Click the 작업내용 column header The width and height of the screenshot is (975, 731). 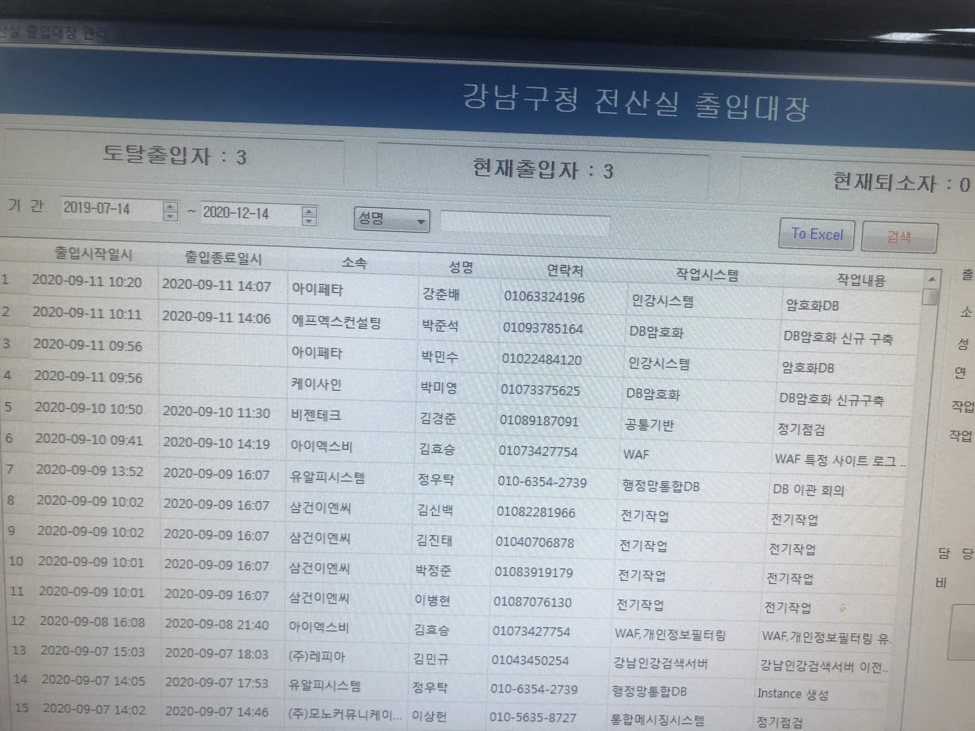(860, 280)
